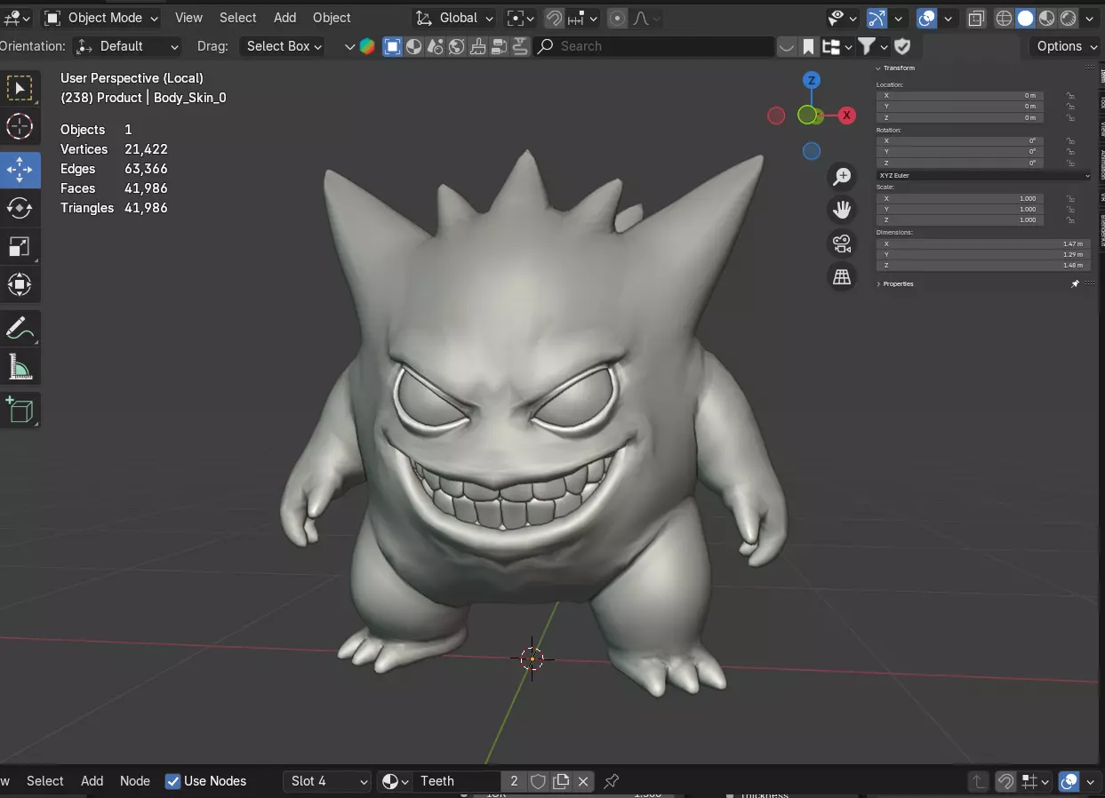1105x798 pixels.
Task: Select the Annotate tool
Action: [x=20, y=328]
